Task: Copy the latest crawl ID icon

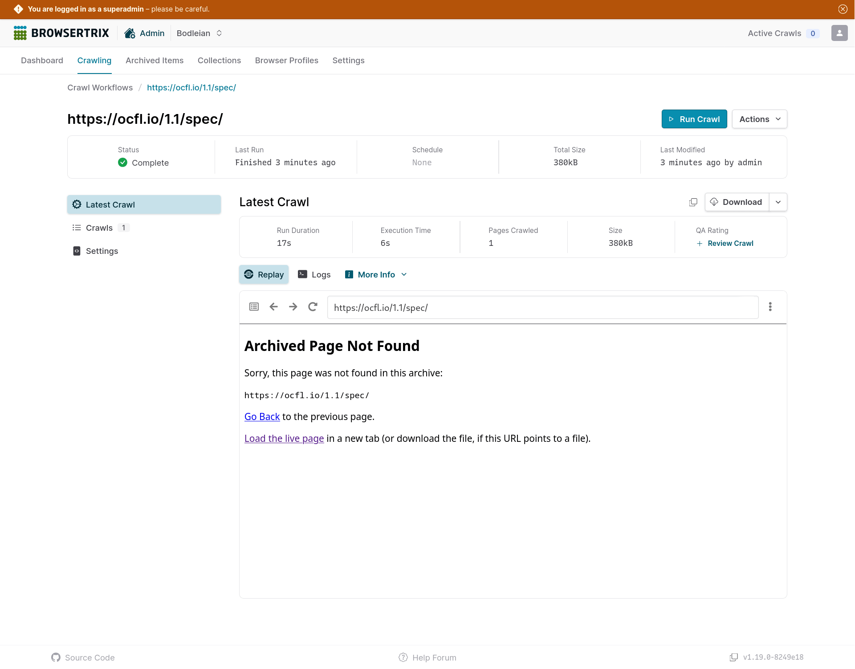Action: [x=693, y=202]
